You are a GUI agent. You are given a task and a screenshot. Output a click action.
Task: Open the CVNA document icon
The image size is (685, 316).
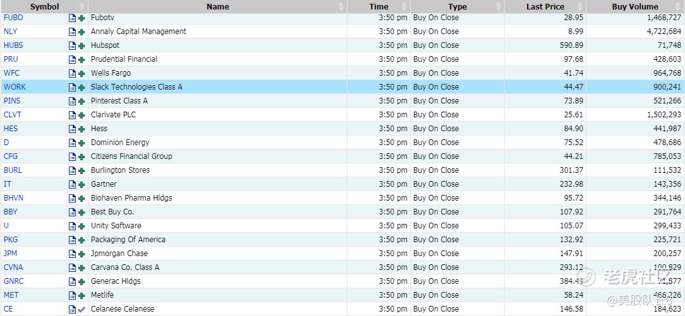pyautogui.click(x=72, y=267)
